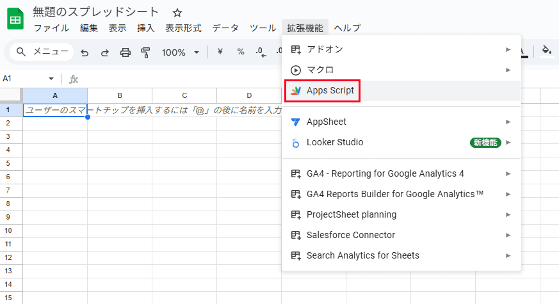Image resolution: width=559 pixels, height=304 pixels.
Task: Close the 拡張機能 menu
Action: tap(305, 28)
